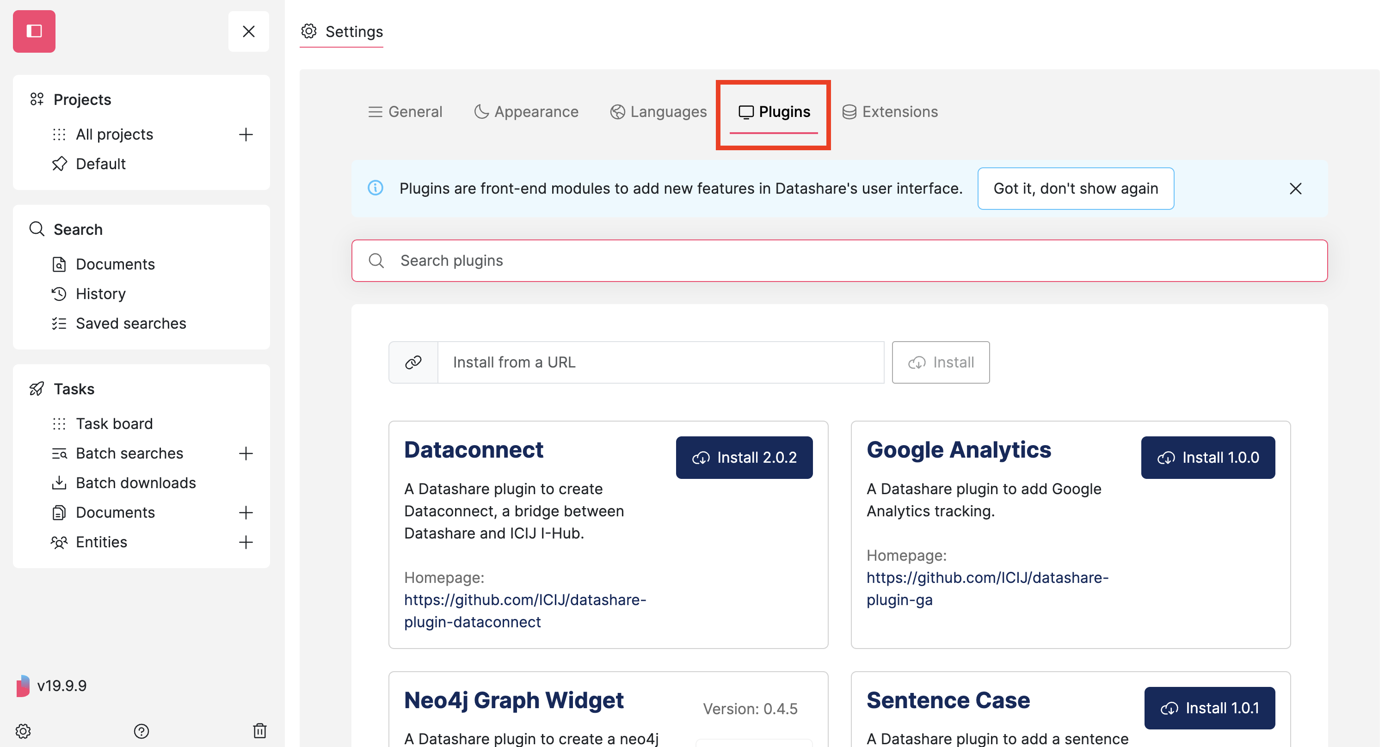
Task: Click the plus beside Batch searches
Action: (x=246, y=453)
